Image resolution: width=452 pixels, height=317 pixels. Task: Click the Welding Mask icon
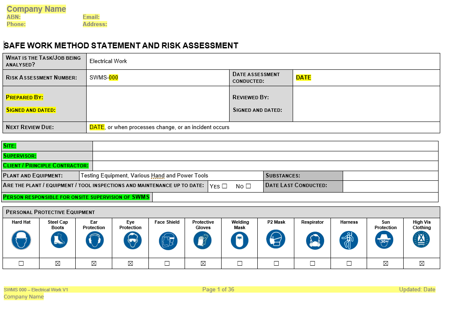(x=240, y=240)
